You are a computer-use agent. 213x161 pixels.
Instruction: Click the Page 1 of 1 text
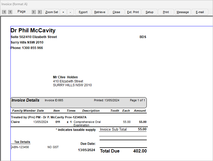tap(137, 100)
